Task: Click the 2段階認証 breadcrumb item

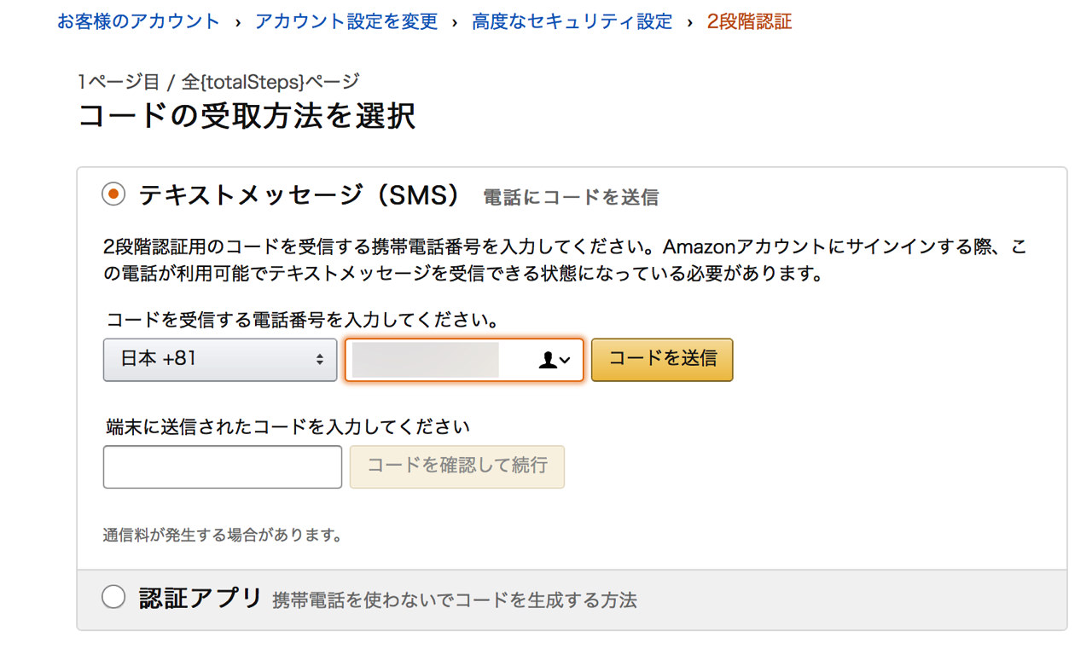Action: [x=749, y=22]
